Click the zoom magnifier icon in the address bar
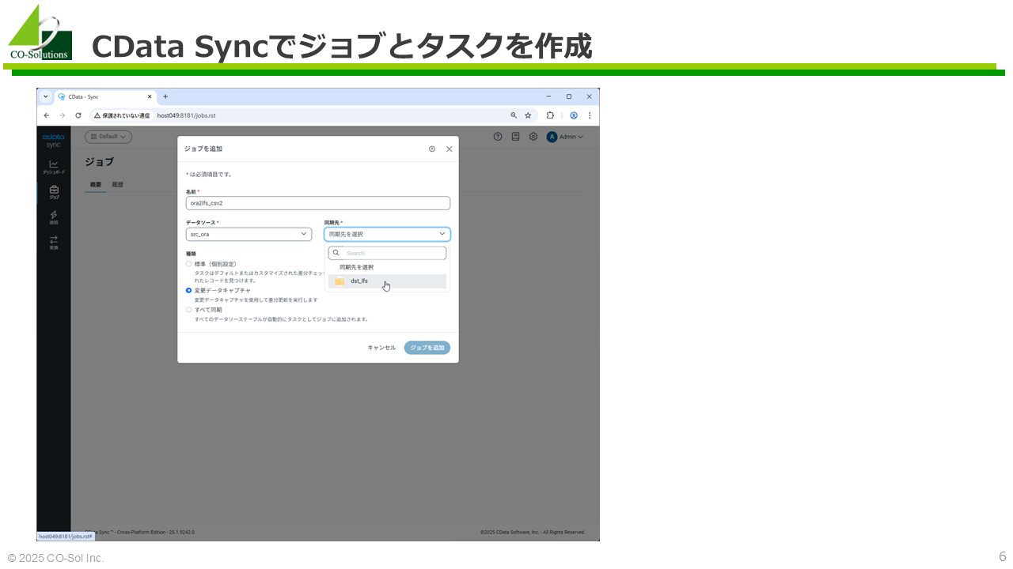Viewport: 1013px width, 569px height. pos(514,115)
